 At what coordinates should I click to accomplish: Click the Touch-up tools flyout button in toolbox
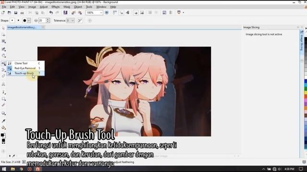coord(3,64)
